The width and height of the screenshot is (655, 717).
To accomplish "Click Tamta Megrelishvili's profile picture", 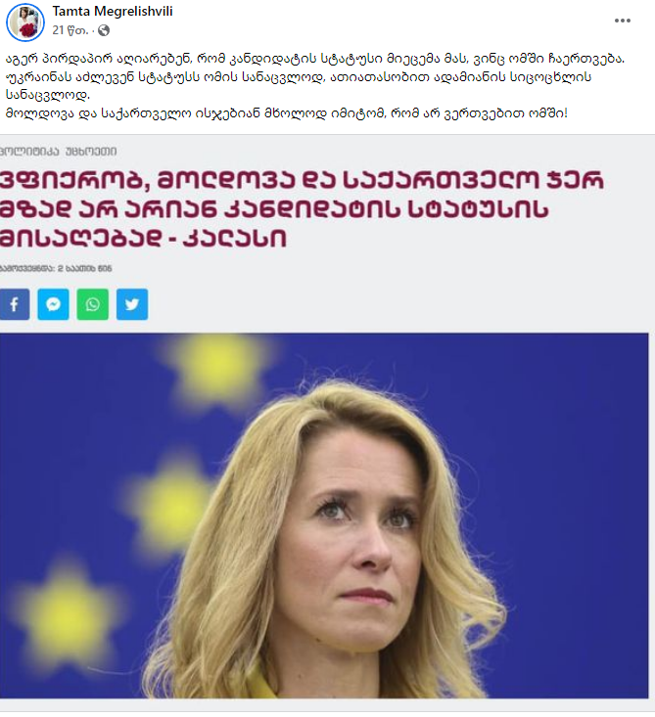I will point(25,22).
